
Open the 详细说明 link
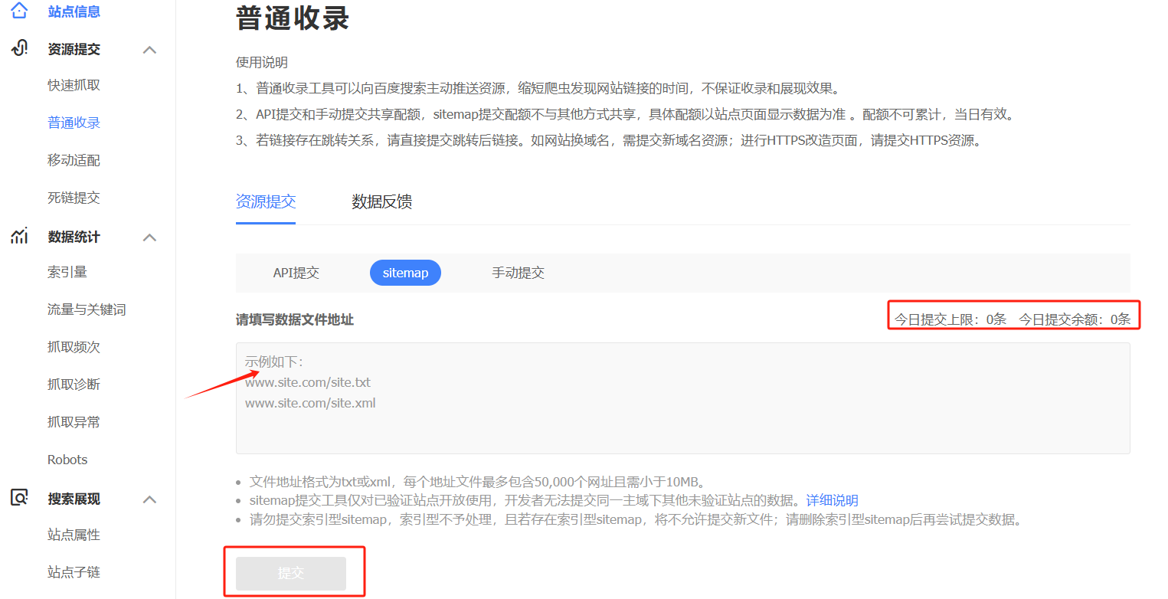[832, 500]
